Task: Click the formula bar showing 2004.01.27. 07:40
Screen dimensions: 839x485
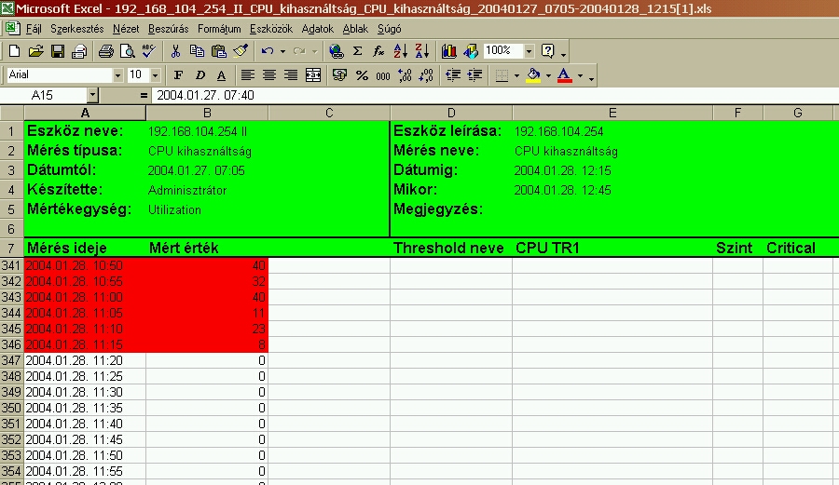Action: coord(466,95)
